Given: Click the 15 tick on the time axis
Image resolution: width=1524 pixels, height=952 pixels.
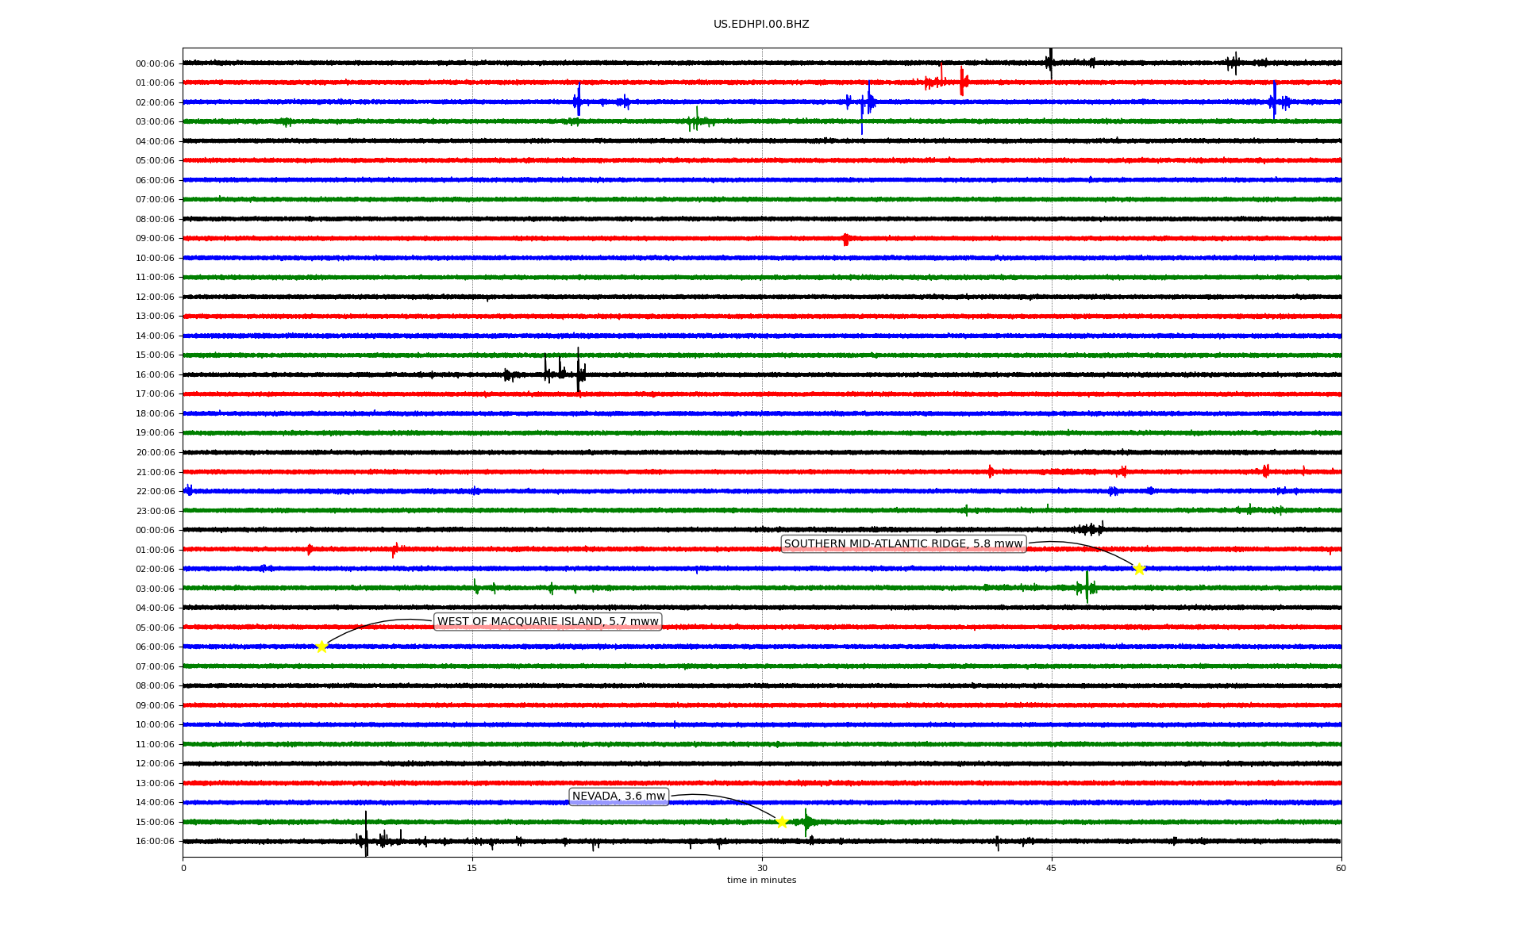Looking at the screenshot, I should click(x=472, y=868).
